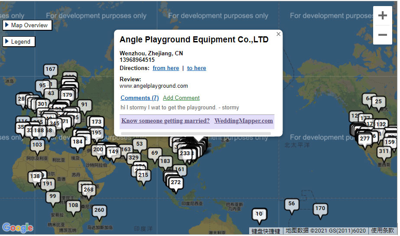
Task: Open directions to here link
Action: tap(196, 68)
